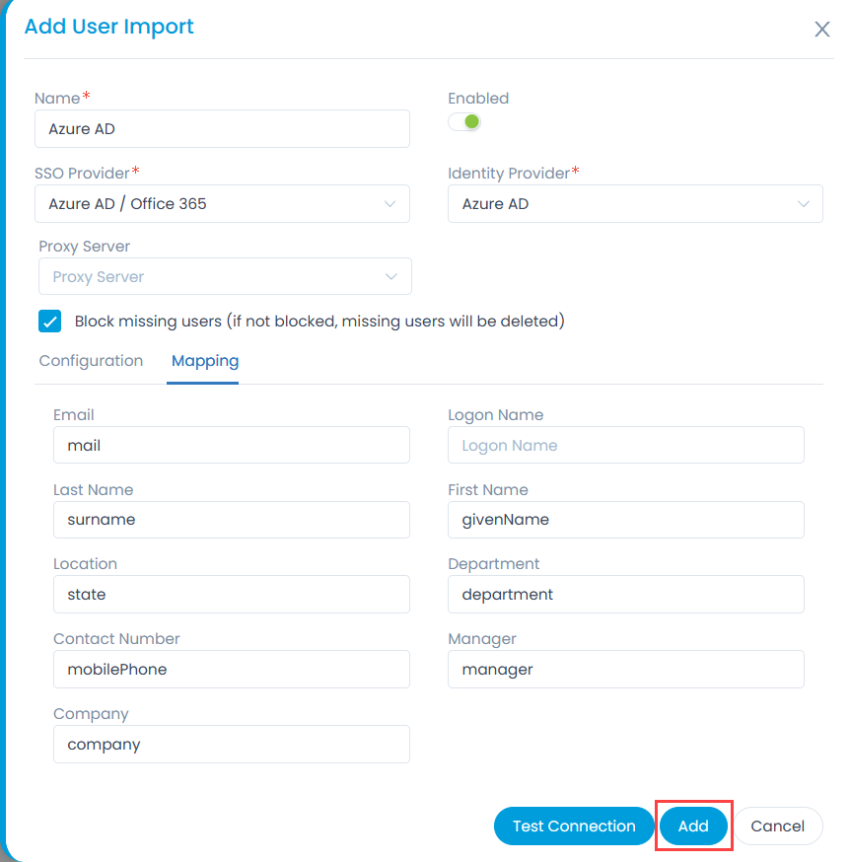Screen dimensions: 850x862
Task: Select the Contact Number field showing mobilePhone
Action: (231, 669)
